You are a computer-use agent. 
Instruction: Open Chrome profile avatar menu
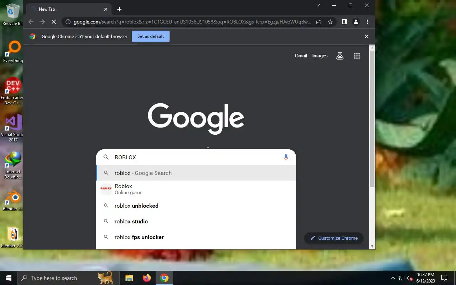(x=356, y=22)
